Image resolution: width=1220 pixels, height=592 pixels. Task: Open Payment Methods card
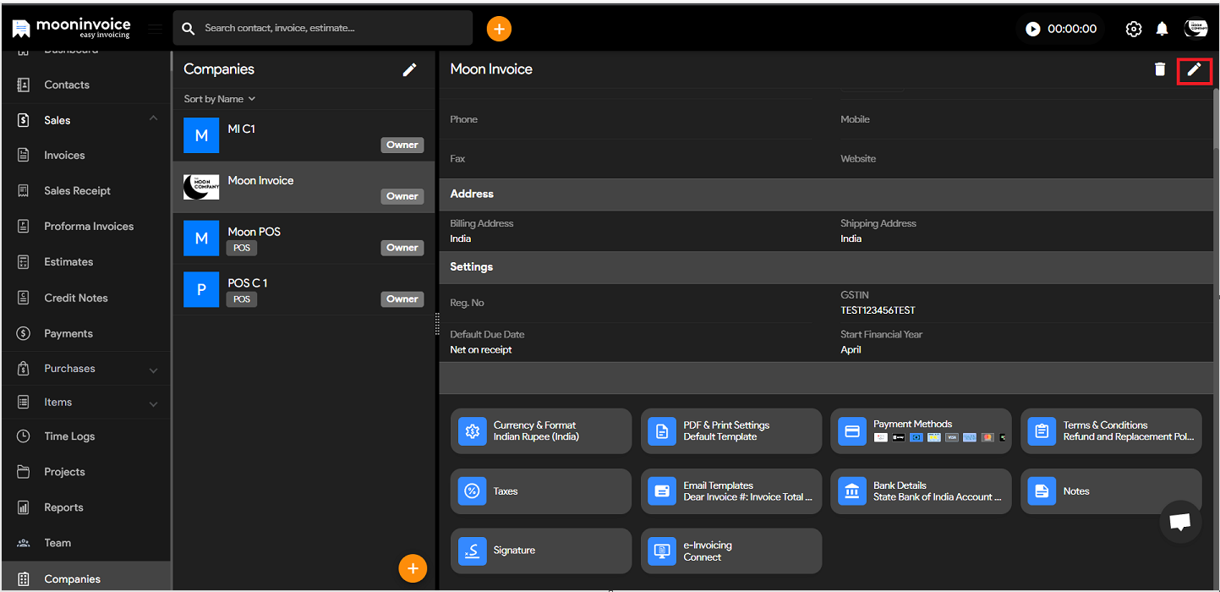click(x=921, y=431)
